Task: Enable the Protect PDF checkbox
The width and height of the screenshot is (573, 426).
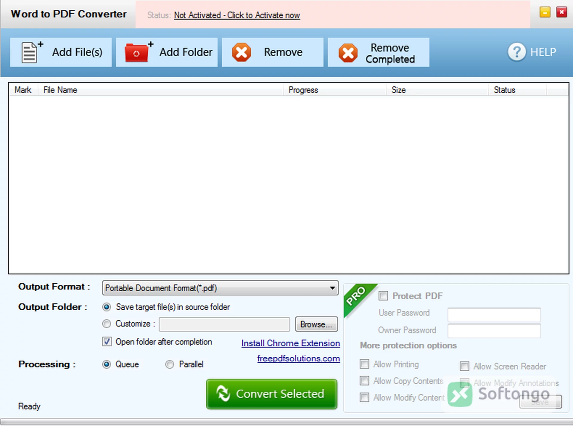Action: click(383, 296)
